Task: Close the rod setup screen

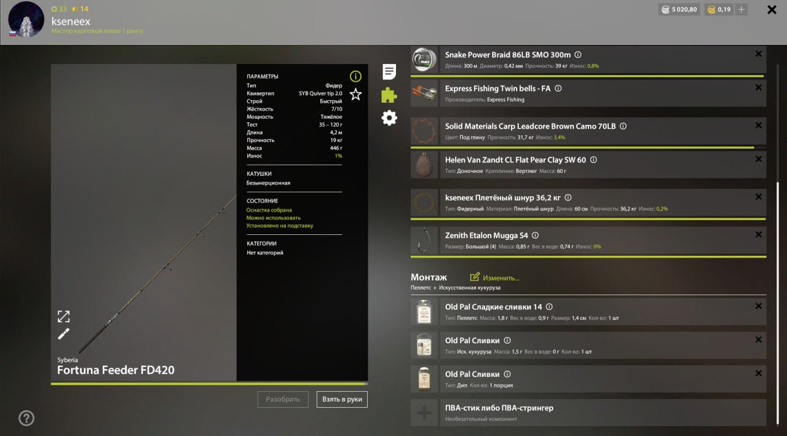Action: pyautogui.click(x=772, y=10)
